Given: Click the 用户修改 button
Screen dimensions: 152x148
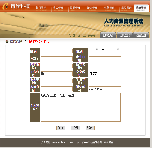Looking at the screenshot, I should click(108, 35).
